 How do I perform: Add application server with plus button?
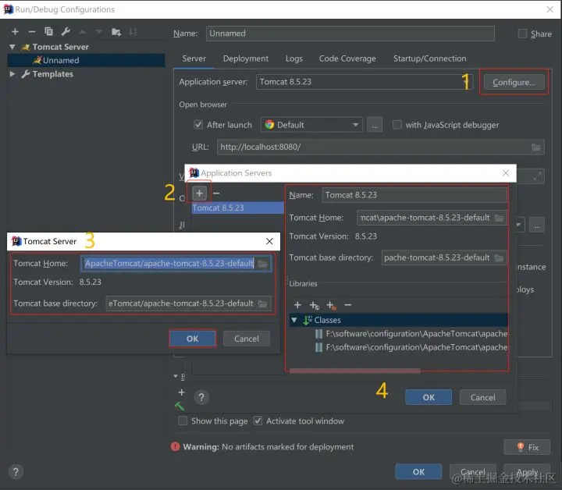click(x=199, y=193)
